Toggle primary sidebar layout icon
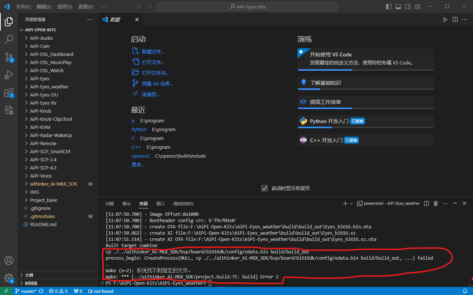The width and height of the screenshot is (473, 295). (x=389, y=7)
